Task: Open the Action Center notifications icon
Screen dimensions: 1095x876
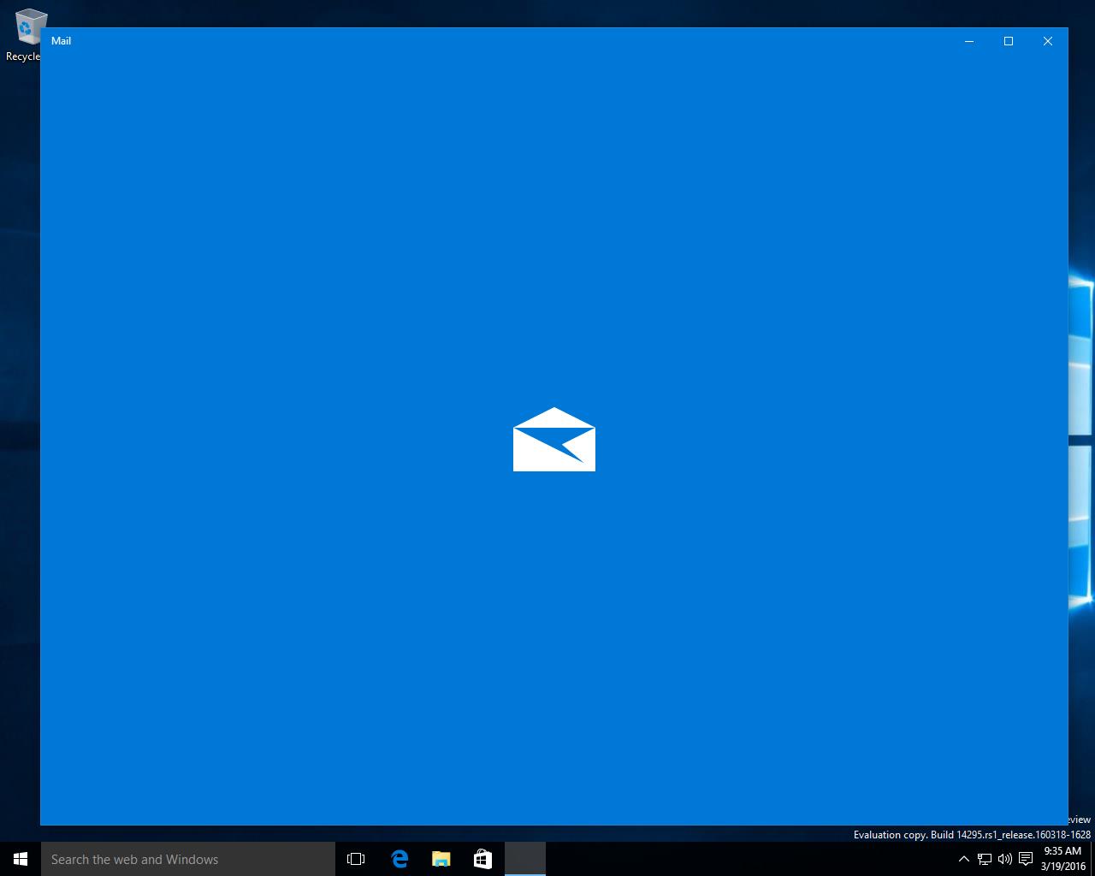Action: pyautogui.click(x=1026, y=859)
